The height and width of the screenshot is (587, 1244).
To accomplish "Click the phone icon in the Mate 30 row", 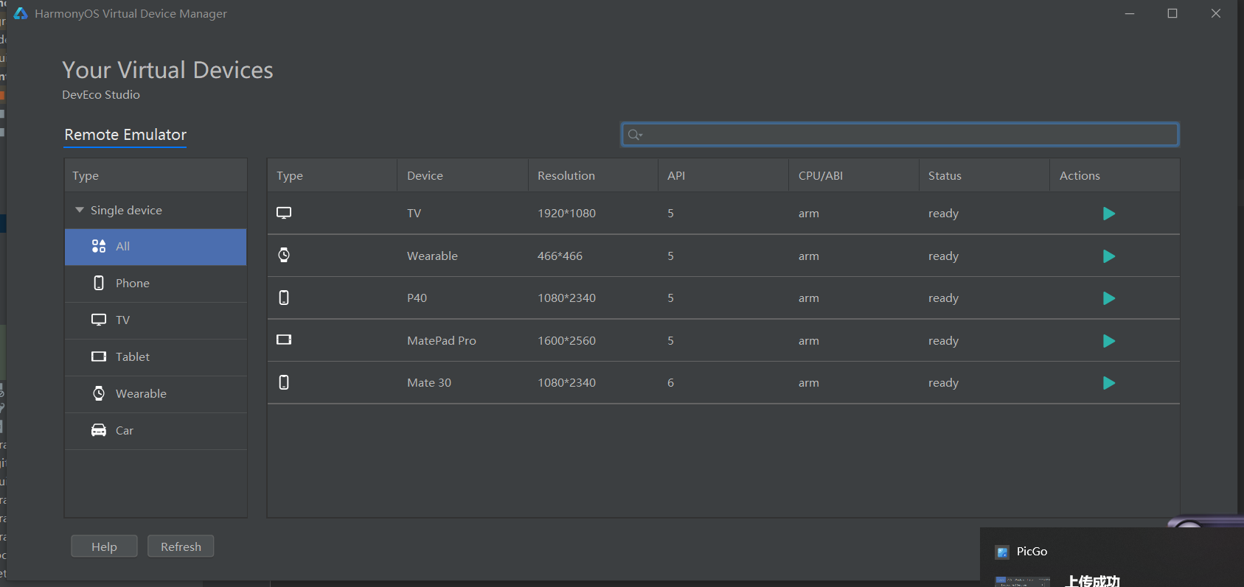I will 284,382.
